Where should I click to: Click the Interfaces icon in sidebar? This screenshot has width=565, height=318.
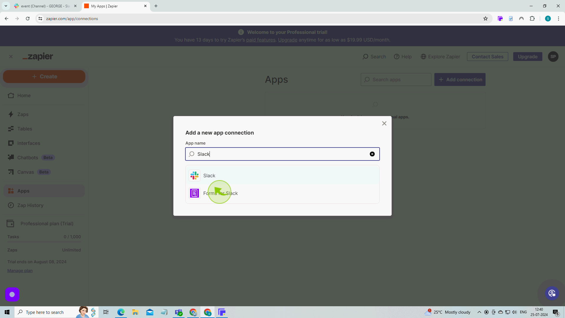tap(11, 143)
